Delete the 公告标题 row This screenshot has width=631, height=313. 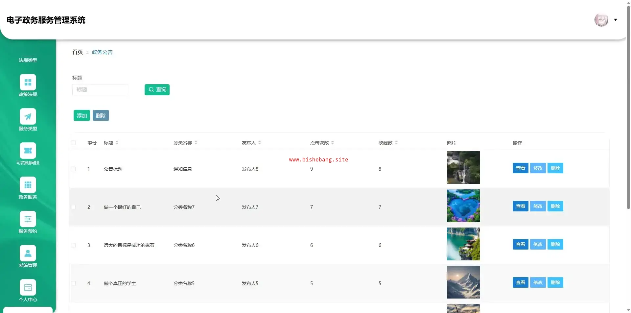[x=555, y=168]
